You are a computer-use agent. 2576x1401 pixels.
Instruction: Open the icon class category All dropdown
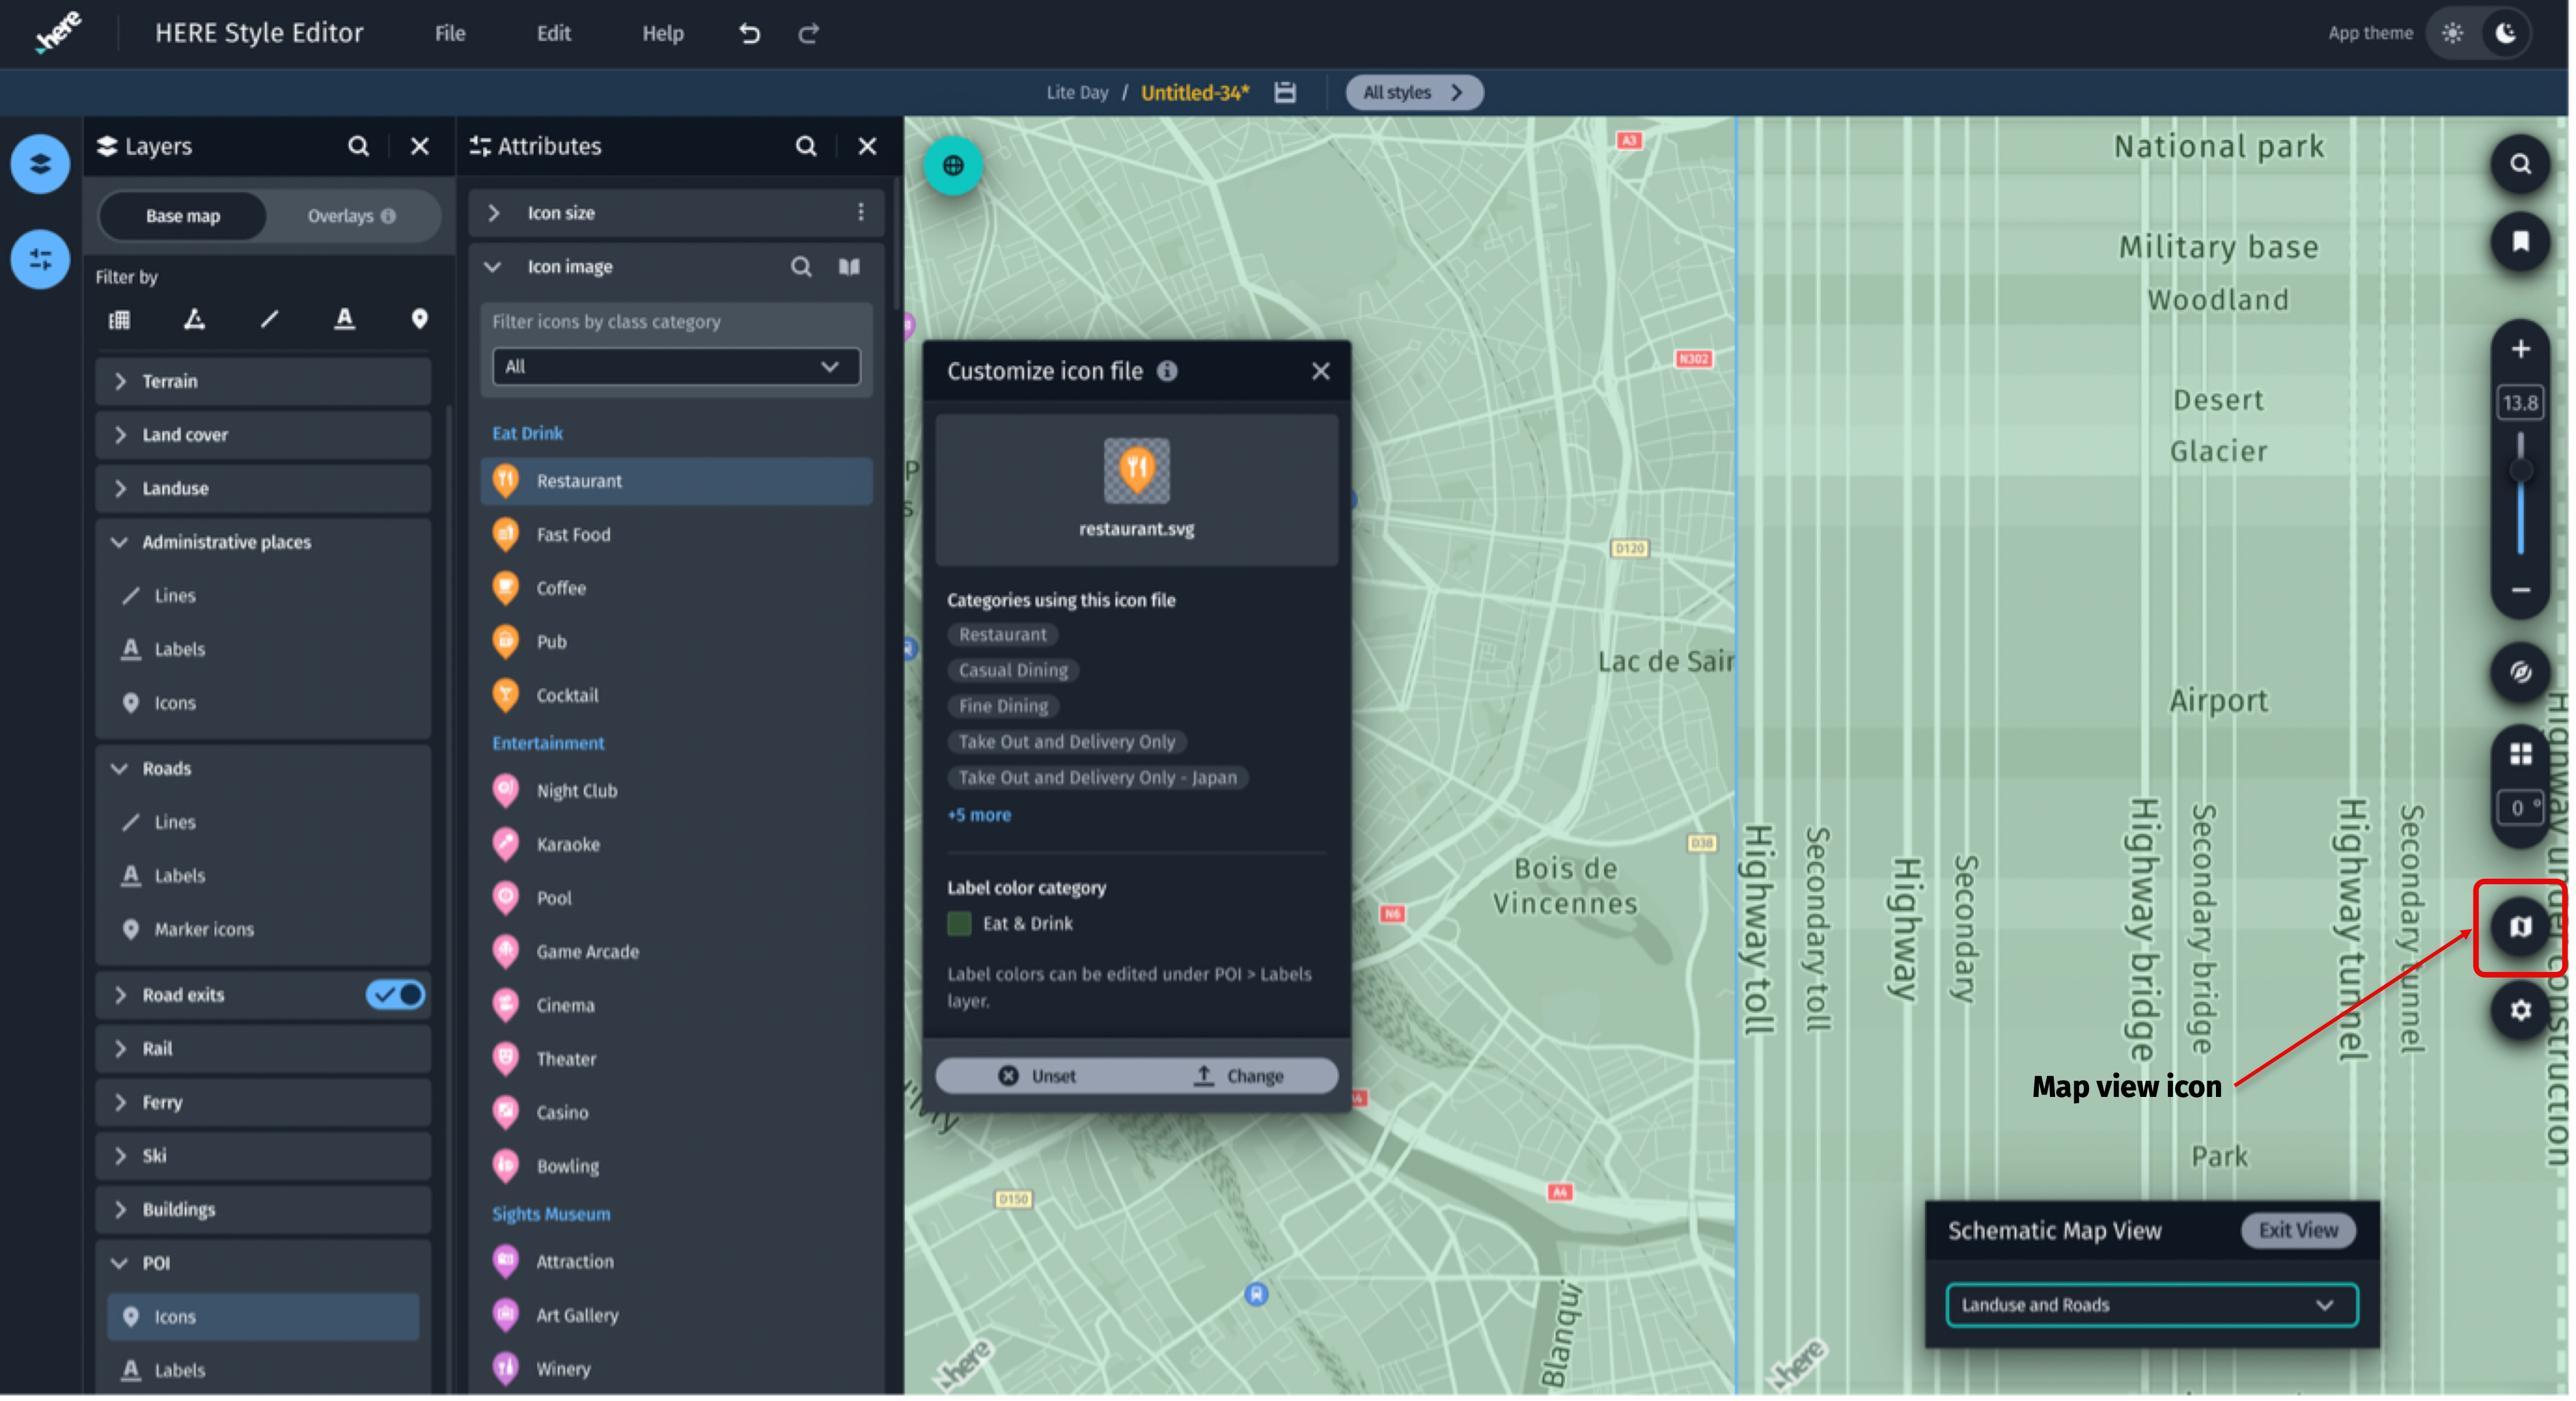click(x=676, y=366)
